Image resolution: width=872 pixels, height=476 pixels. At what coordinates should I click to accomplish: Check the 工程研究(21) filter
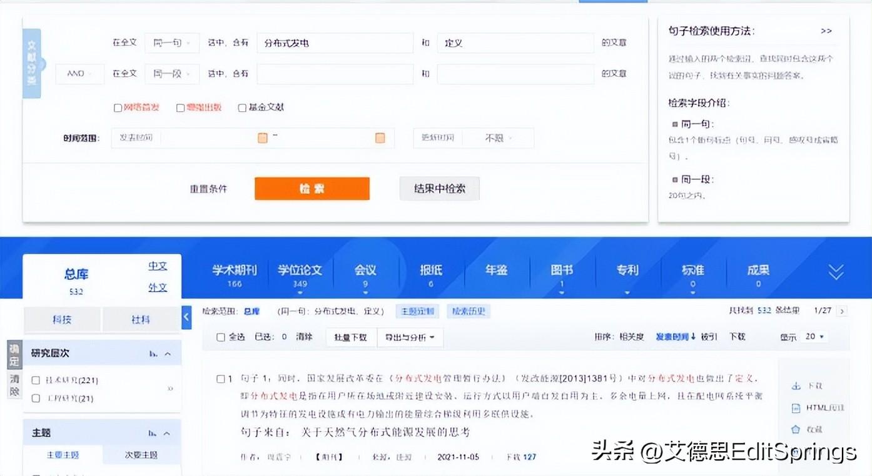tap(36, 398)
